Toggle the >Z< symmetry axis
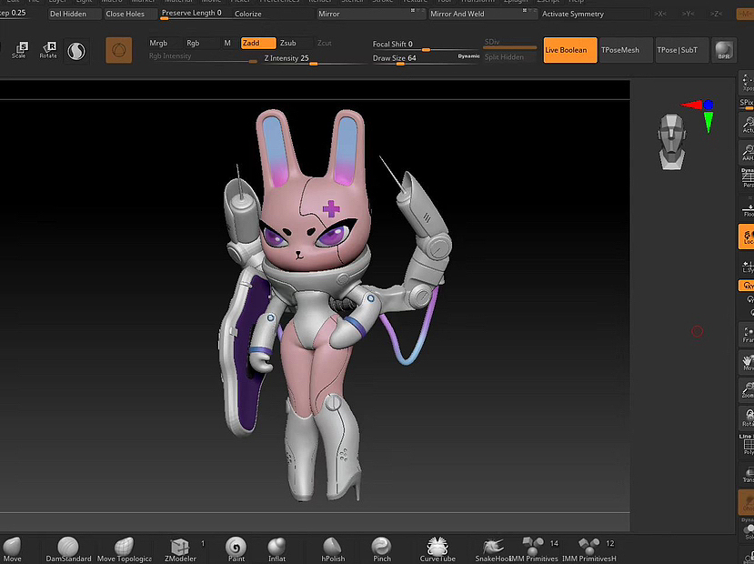This screenshot has width=754, height=564. [716, 14]
